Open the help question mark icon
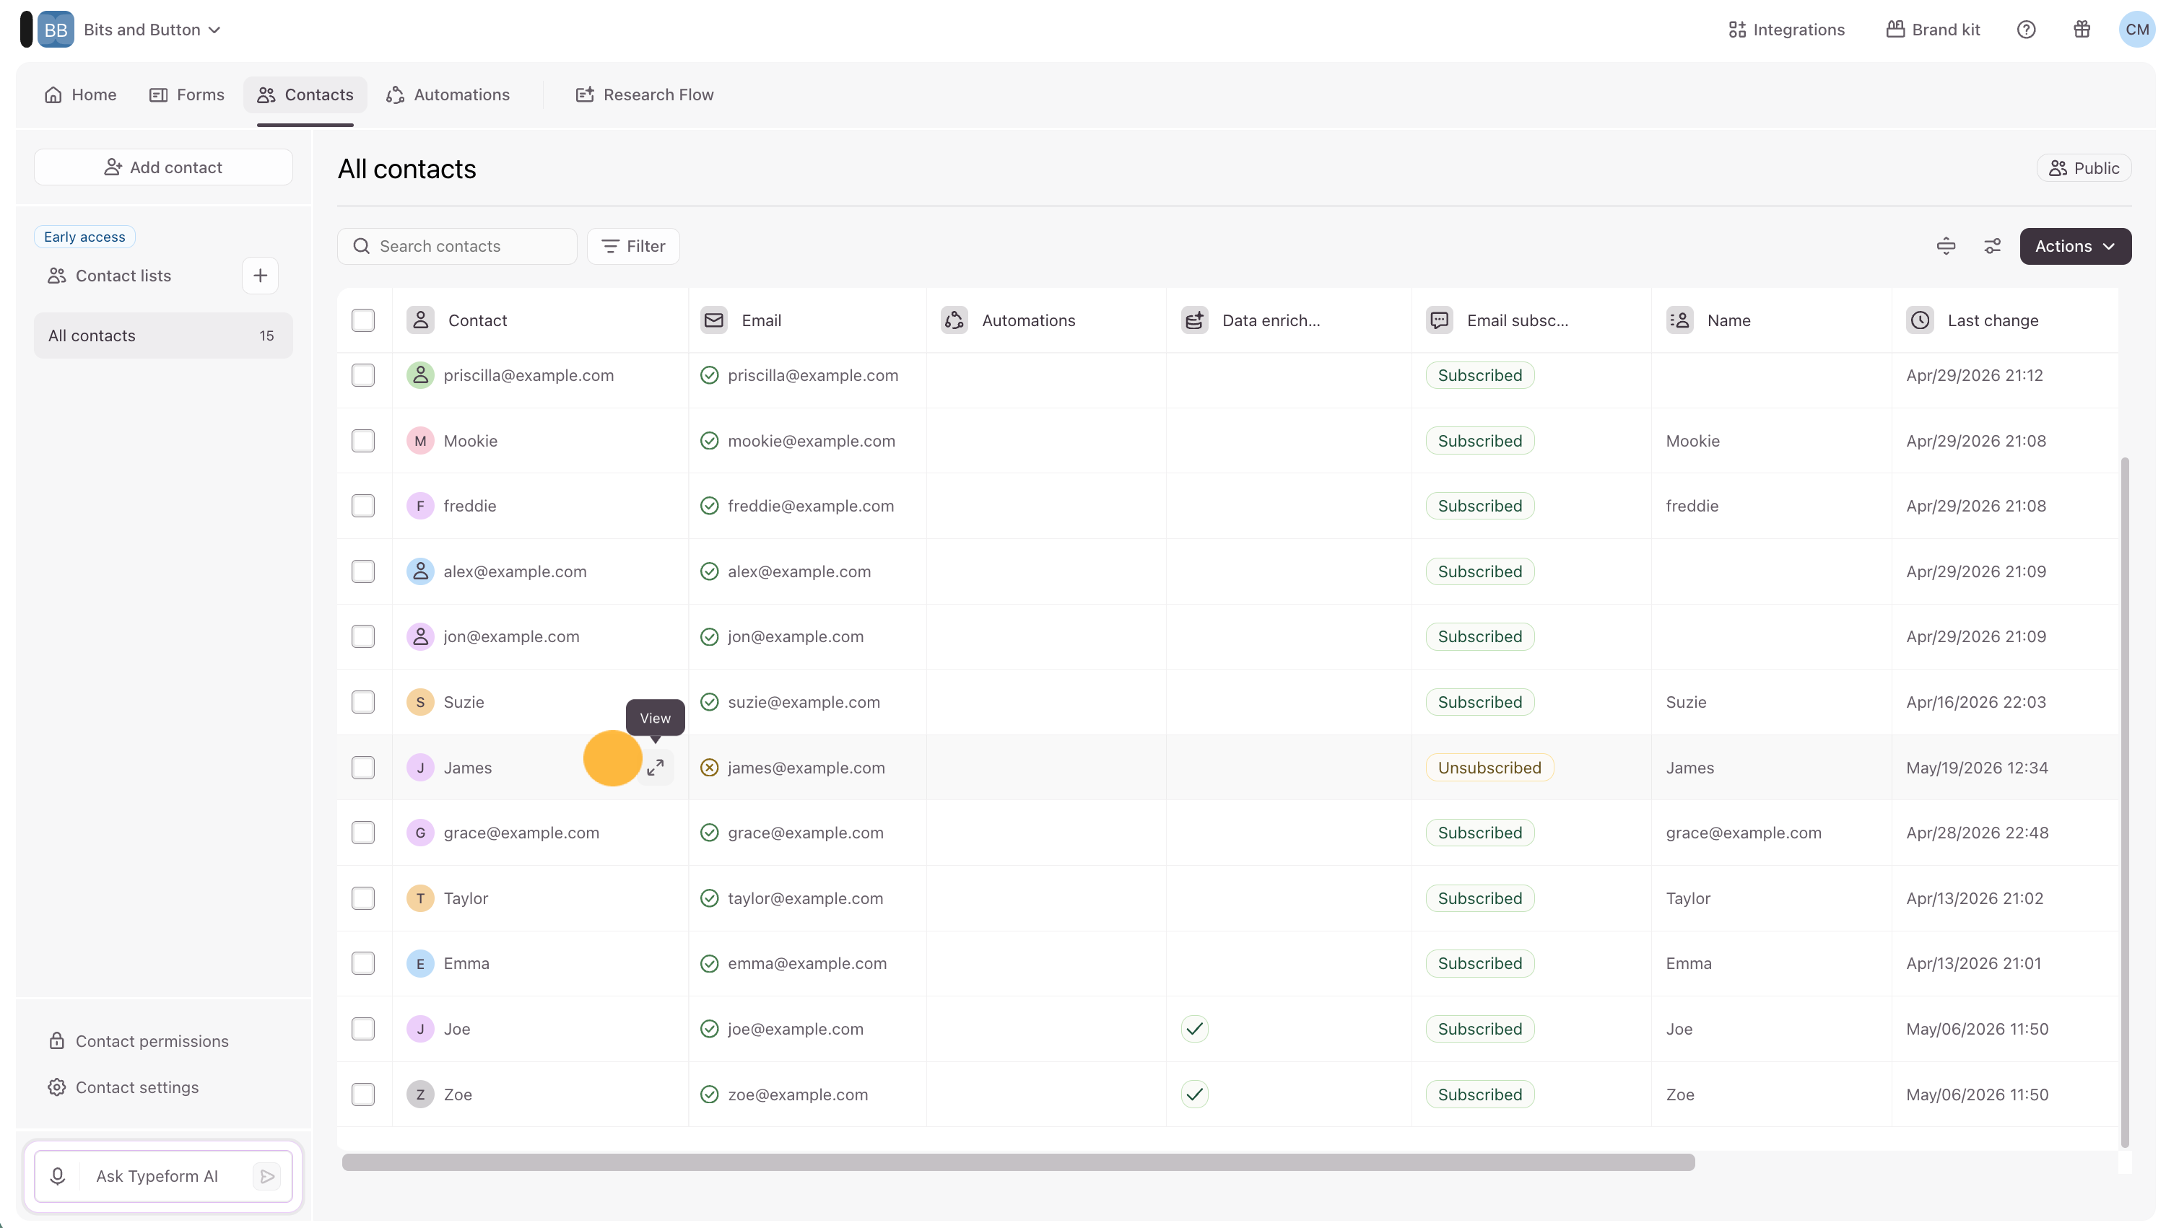The height and width of the screenshot is (1228, 2166). pos(2026,30)
